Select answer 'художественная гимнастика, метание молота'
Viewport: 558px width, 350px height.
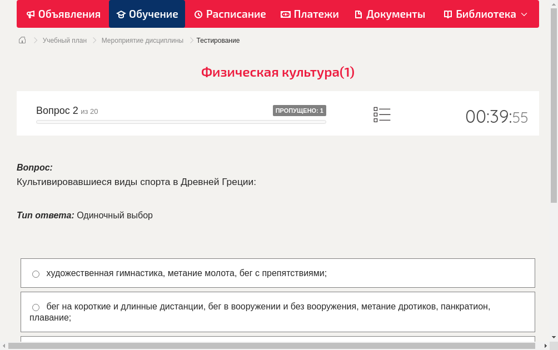[36, 273]
